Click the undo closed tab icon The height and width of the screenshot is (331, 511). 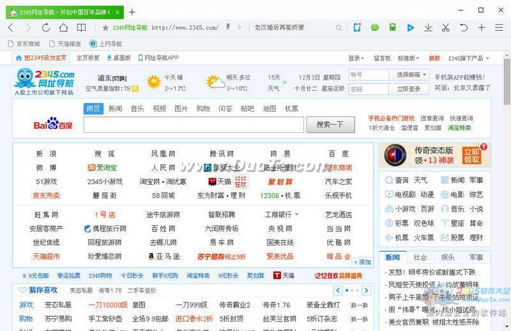click(464, 27)
